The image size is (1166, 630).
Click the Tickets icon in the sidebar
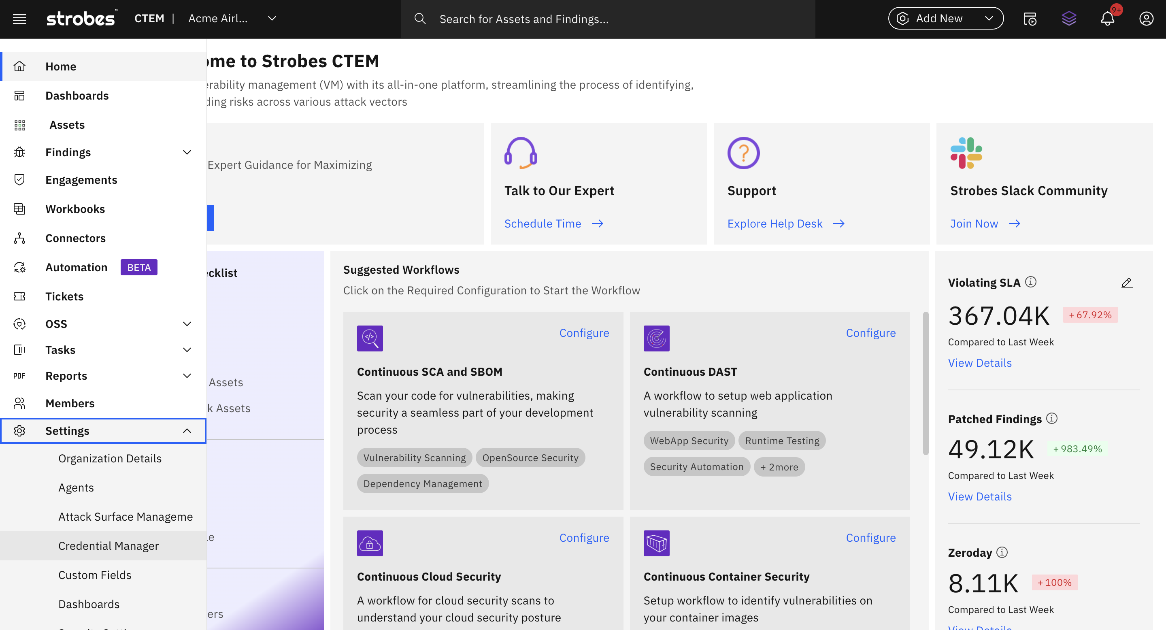[19, 296]
